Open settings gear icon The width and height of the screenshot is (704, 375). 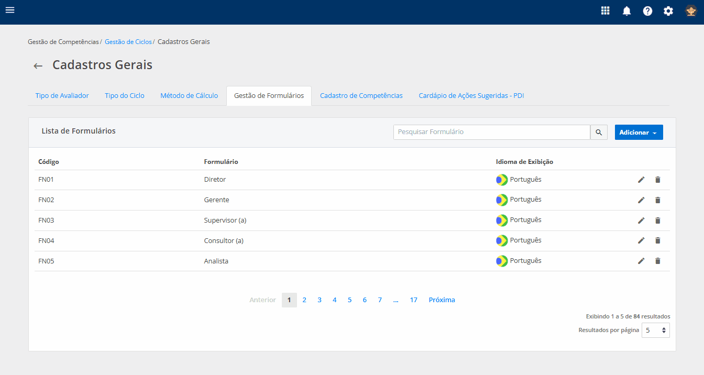pos(668,11)
